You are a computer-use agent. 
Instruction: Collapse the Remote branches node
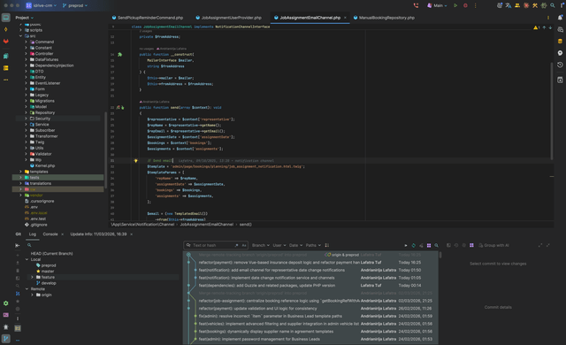click(x=27, y=288)
